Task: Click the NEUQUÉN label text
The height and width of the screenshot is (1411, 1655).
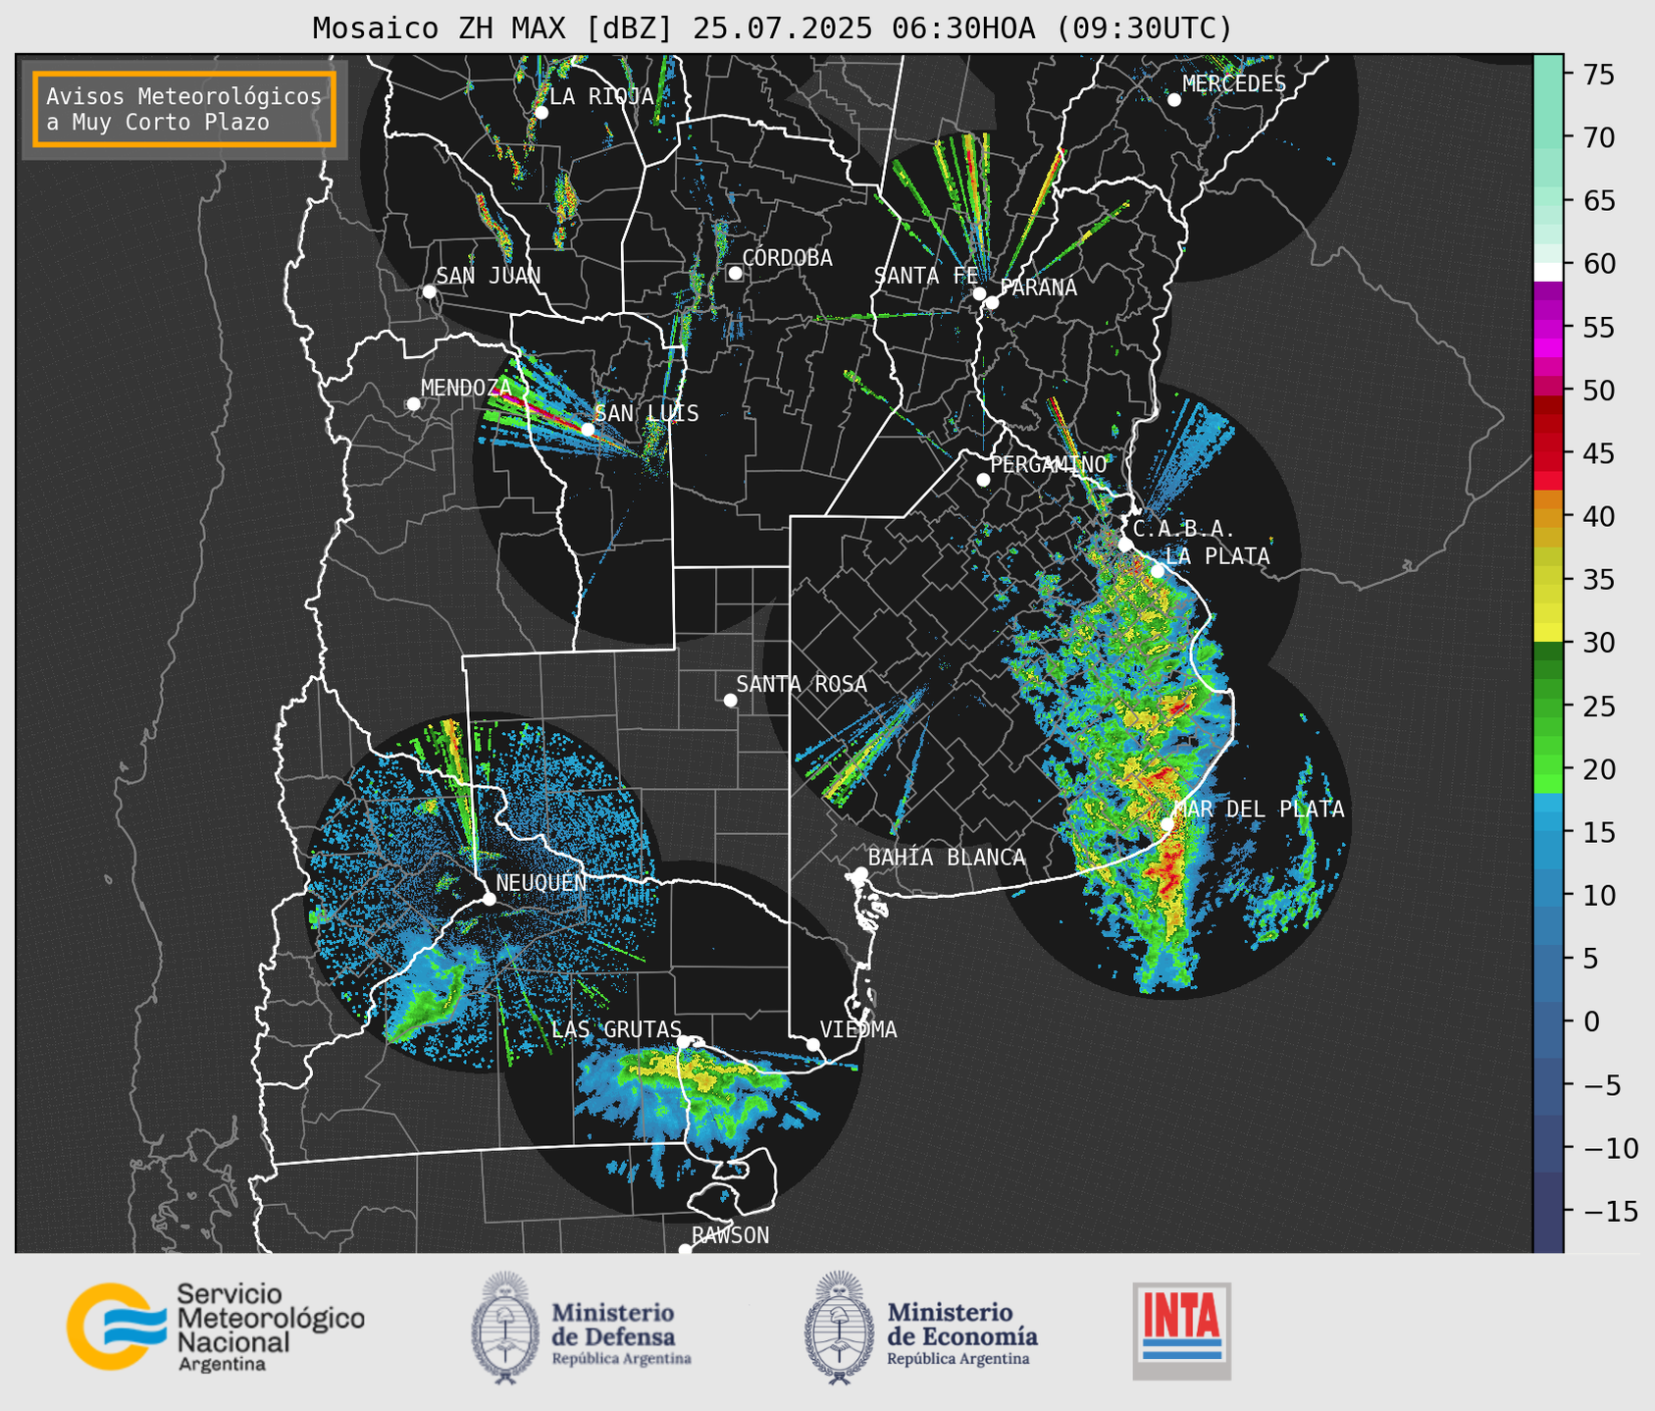Action: point(542,883)
